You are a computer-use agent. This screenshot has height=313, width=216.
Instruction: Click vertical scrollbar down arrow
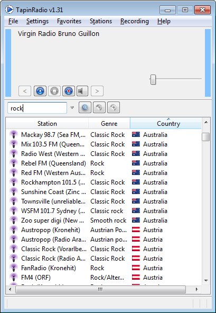pyautogui.click(x=206, y=280)
